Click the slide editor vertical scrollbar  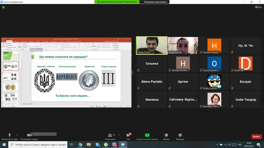click(x=131, y=55)
